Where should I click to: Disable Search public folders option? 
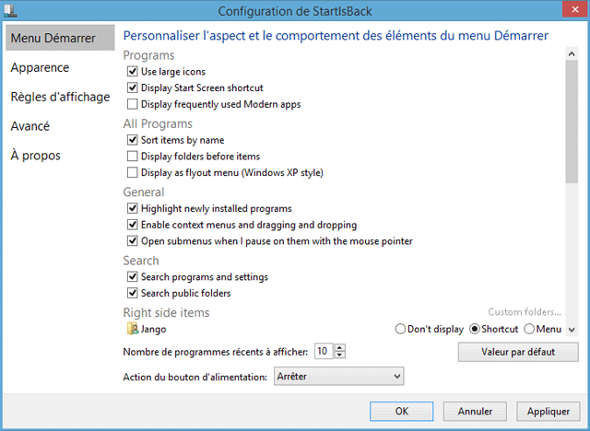[133, 294]
